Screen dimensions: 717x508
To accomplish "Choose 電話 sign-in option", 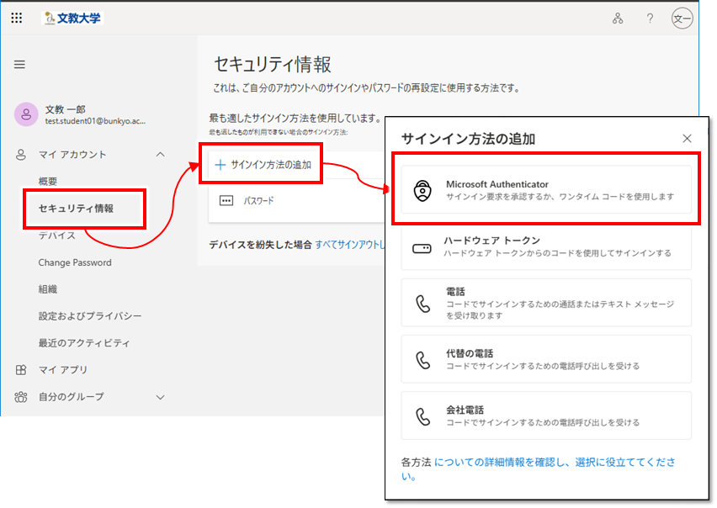I will pyautogui.click(x=546, y=303).
